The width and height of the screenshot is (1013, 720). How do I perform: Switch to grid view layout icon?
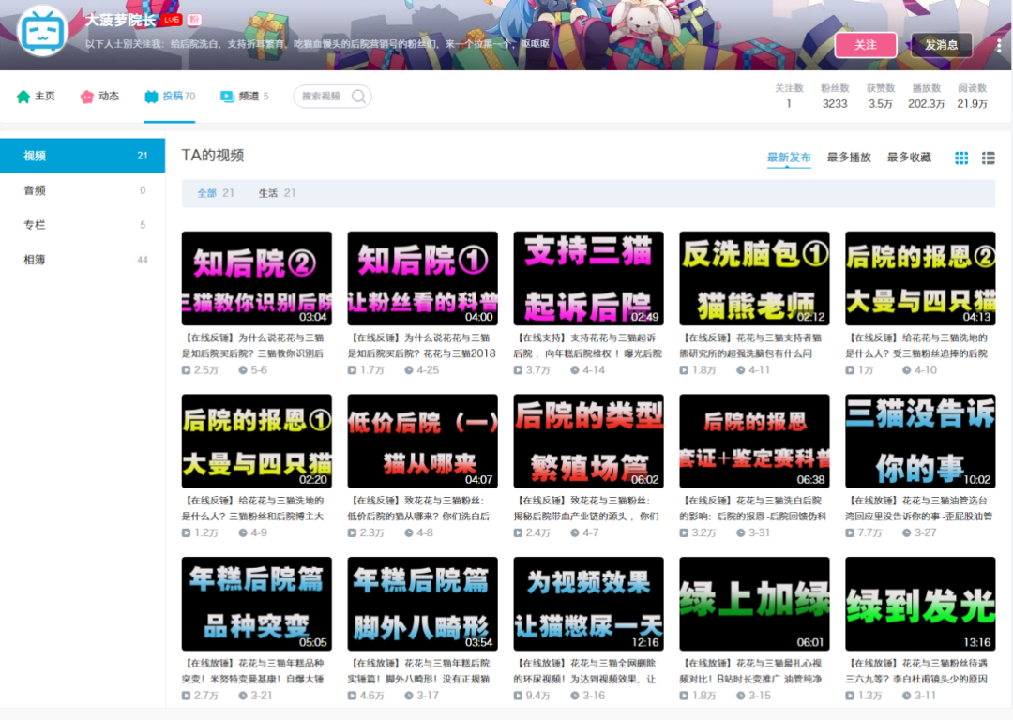pos(961,157)
